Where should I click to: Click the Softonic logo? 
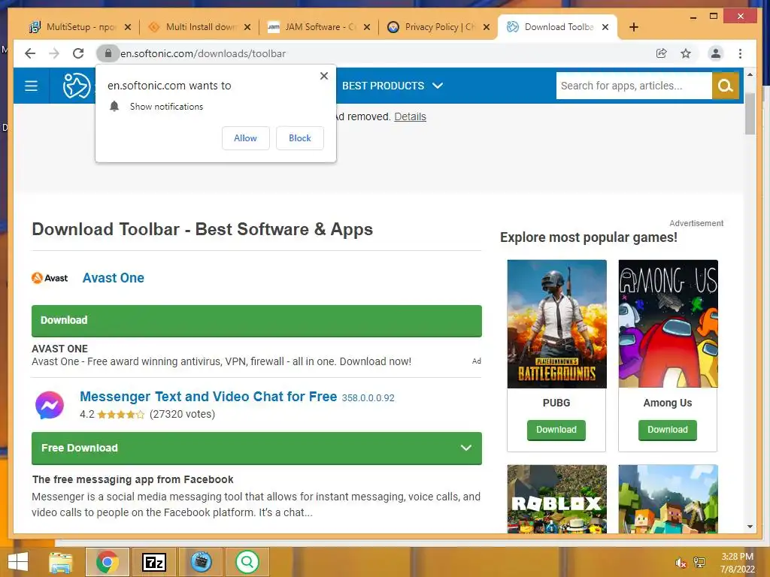coord(77,86)
